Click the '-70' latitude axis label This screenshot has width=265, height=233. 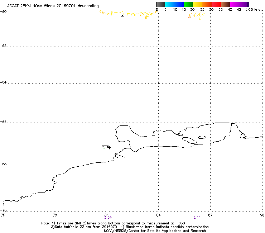[3, 210]
